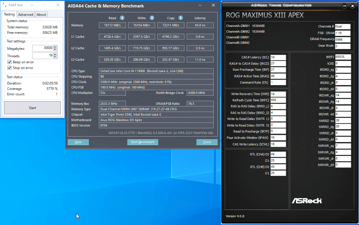Toggle the Stop on error checkbox
This screenshot has width=359, height=225.
(9, 68)
